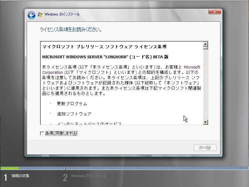The width and height of the screenshot is (249, 187).
Task: Click the 条項に同意します(A) label text
Action: [61, 133]
